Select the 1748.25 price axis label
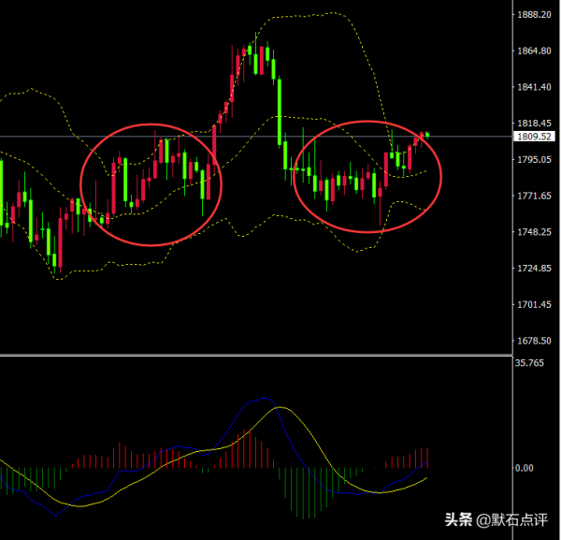The image size is (561, 540). coord(533,233)
